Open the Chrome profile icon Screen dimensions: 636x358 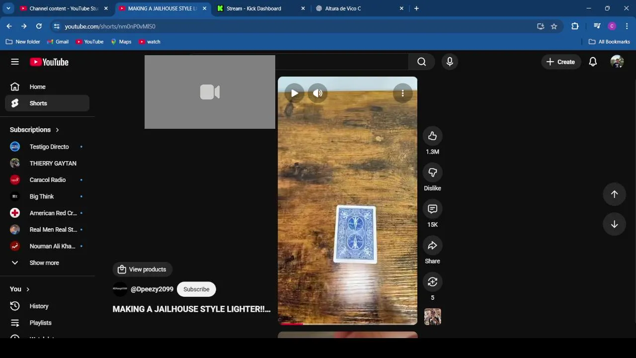pos(612,26)
